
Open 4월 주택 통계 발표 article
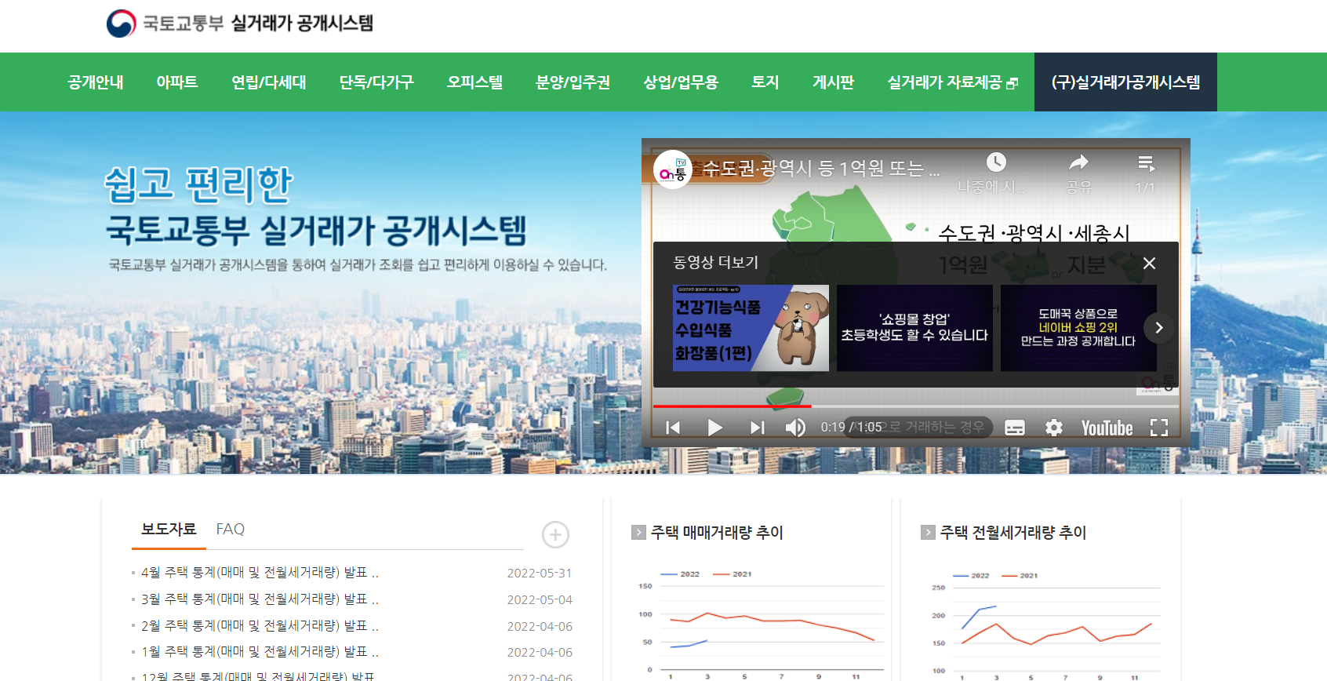click(x=260, y=573)
